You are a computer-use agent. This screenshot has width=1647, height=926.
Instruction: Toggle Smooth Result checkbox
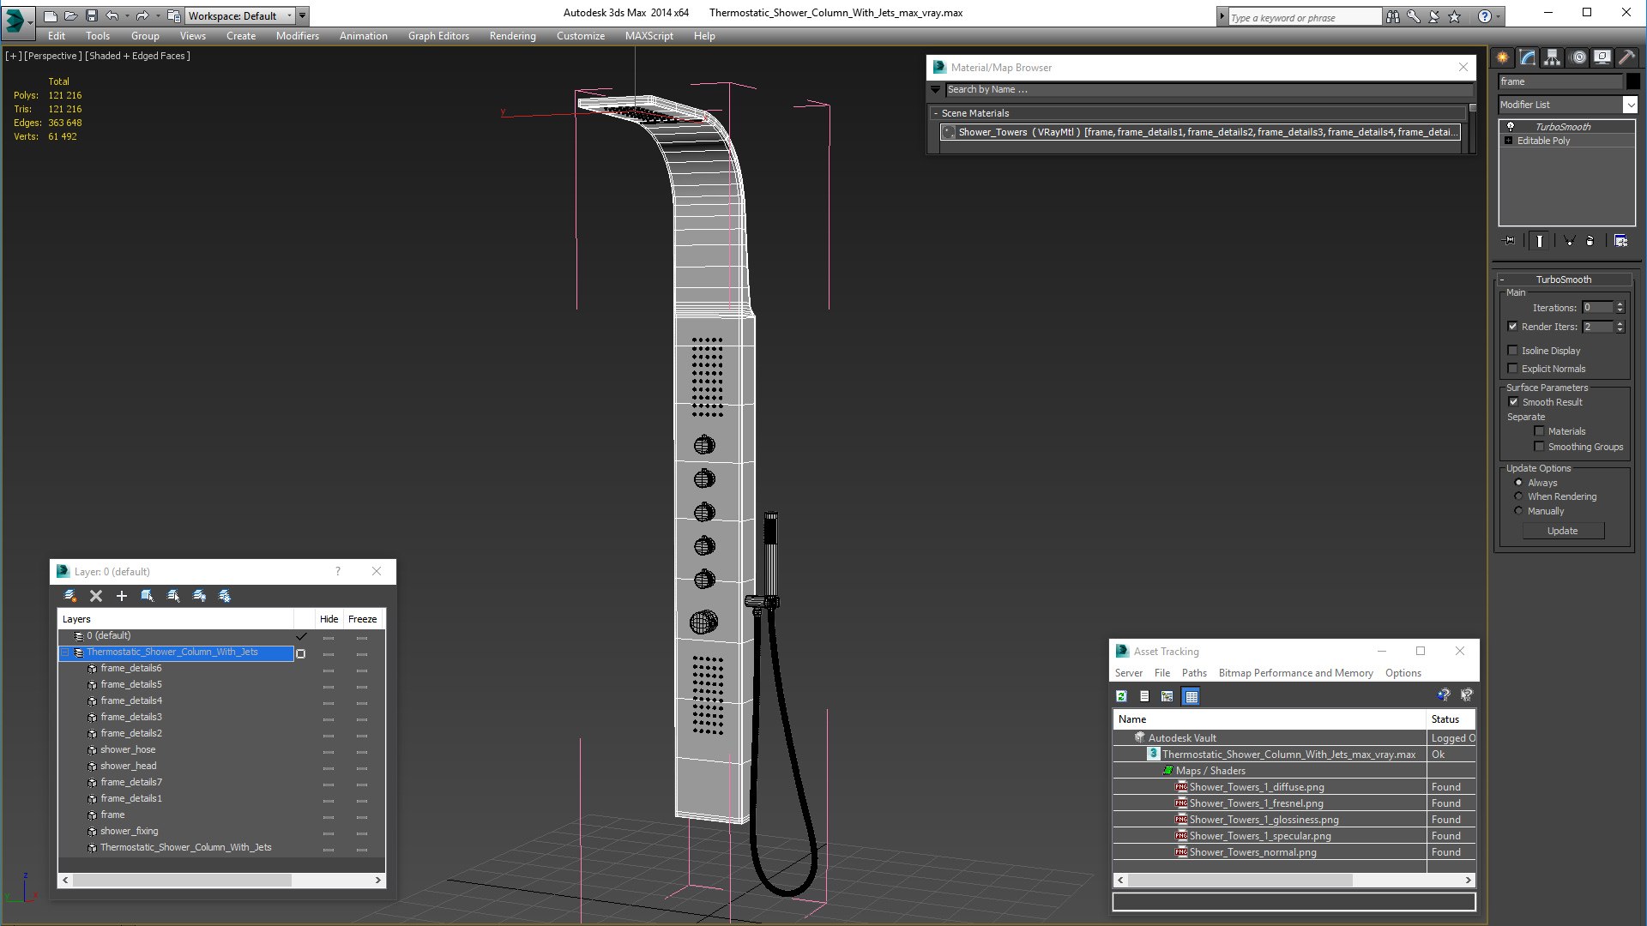(x=1513, y=401)
